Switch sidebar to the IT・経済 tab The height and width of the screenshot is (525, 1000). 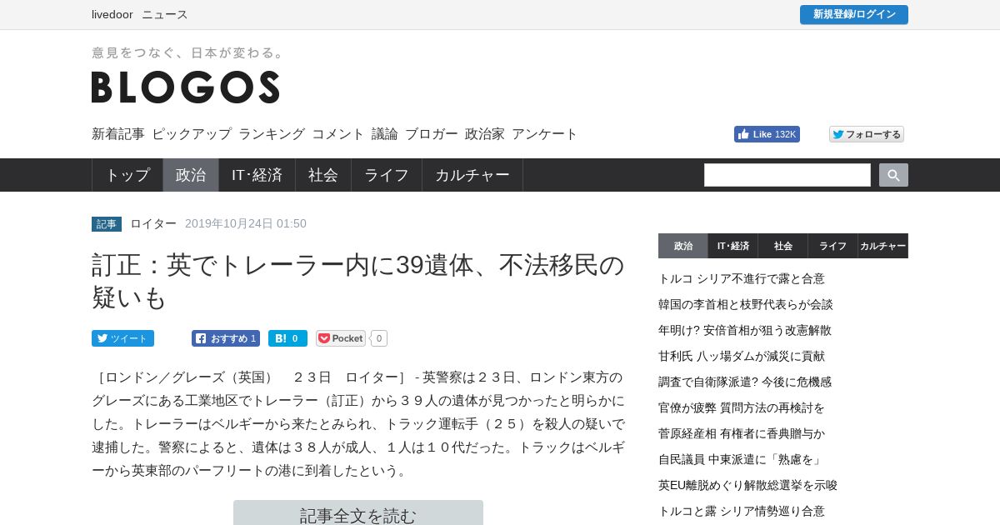(733, 246)
